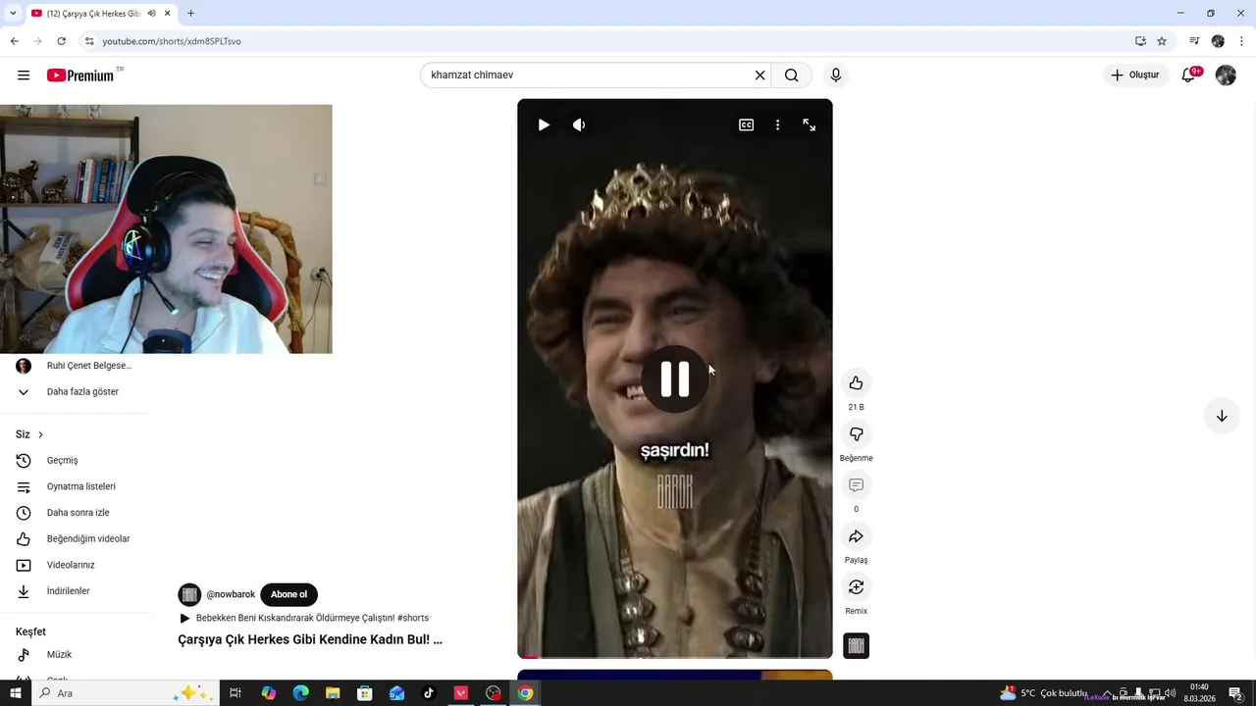Share the Short via Paylaş
The width and height of the screenshot is (1256, 706).
[x=856, y=536]
